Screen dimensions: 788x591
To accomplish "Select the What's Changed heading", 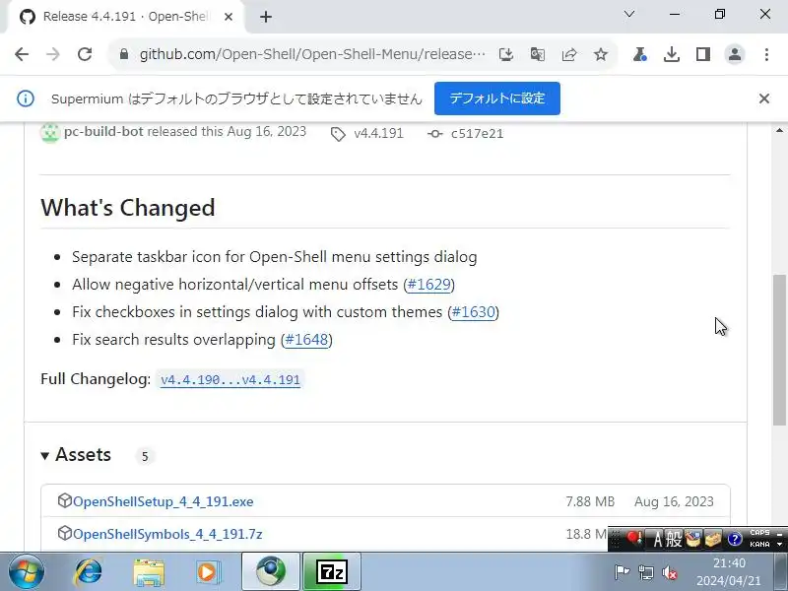I will click(x=128, y=208).
